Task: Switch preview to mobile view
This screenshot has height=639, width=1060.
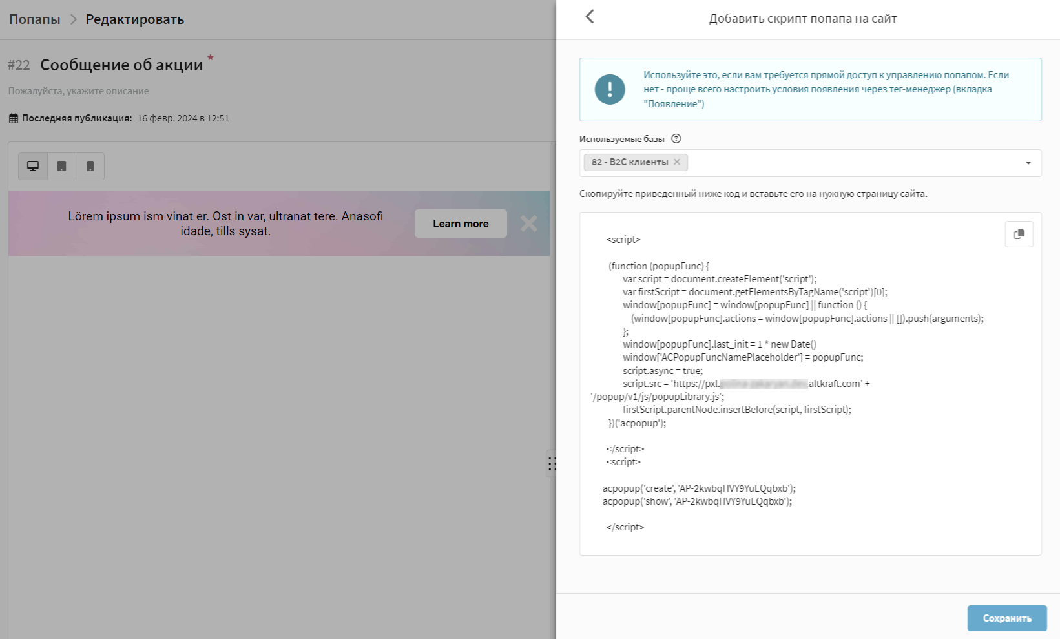Action: point(90,166)
